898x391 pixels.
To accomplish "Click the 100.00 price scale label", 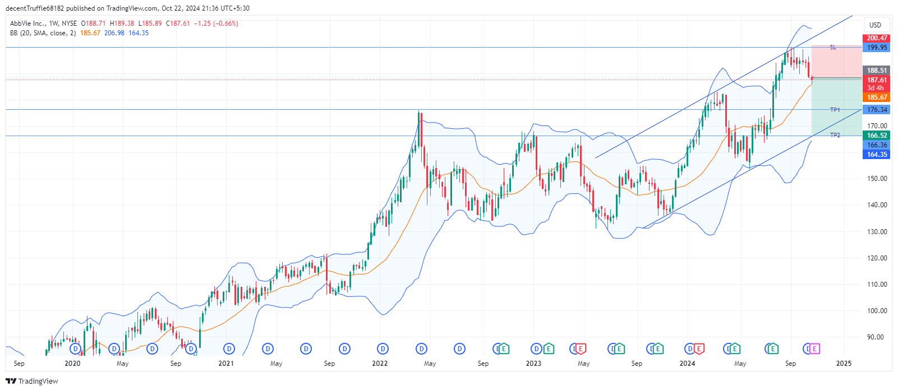I will pyautogui.click(x=877, y=311).
